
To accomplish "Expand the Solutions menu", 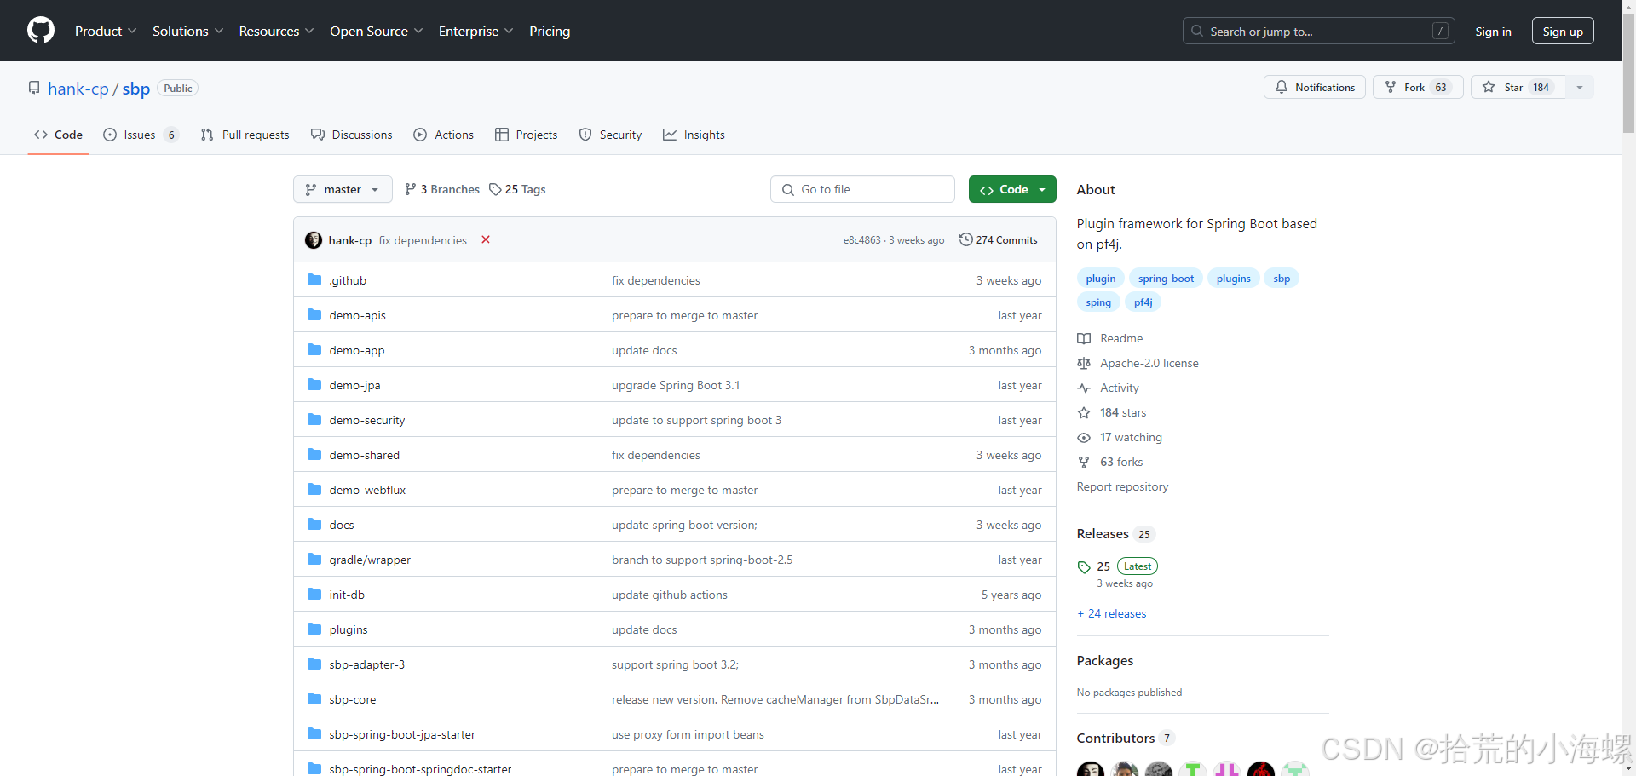I will [187, 31].
